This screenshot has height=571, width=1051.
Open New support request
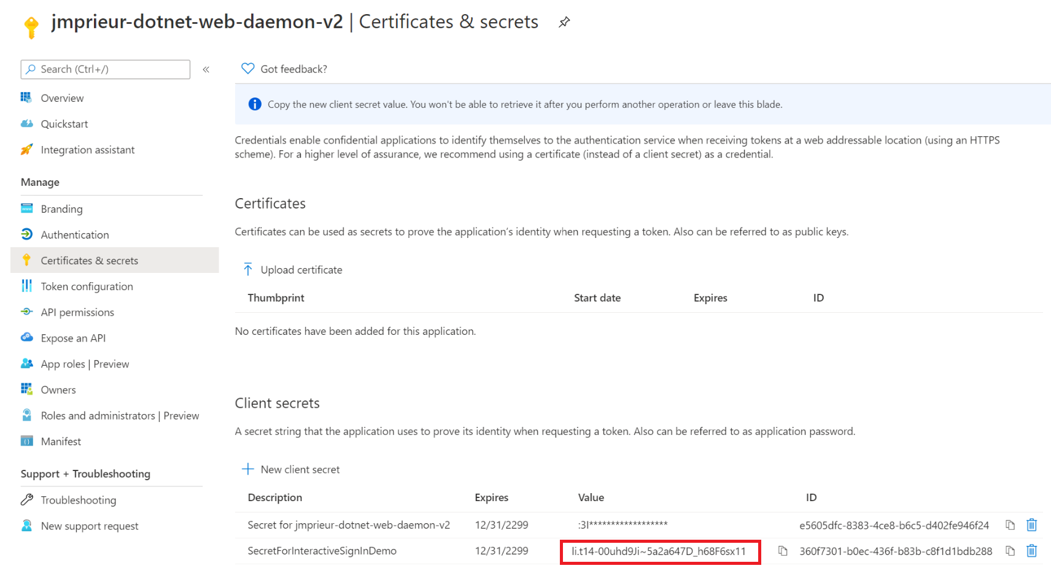(x=90, y=526)
